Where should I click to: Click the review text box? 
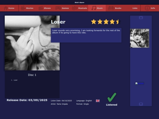(86, 35)
